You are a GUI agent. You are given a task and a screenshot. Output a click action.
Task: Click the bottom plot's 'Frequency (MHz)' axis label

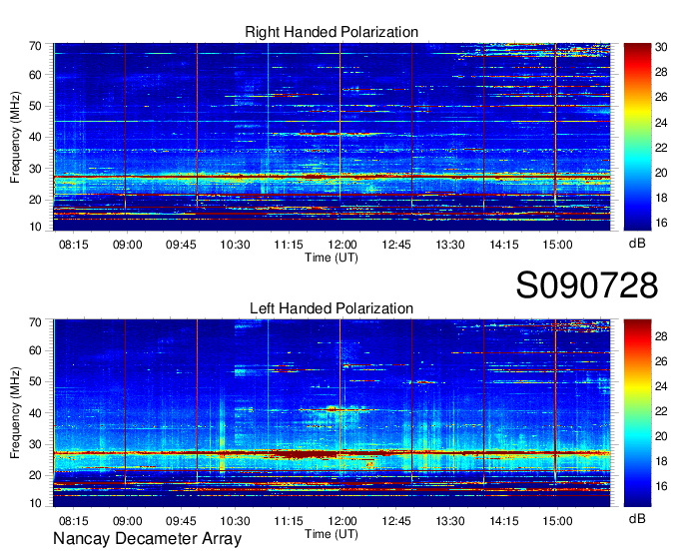[15, 413]
